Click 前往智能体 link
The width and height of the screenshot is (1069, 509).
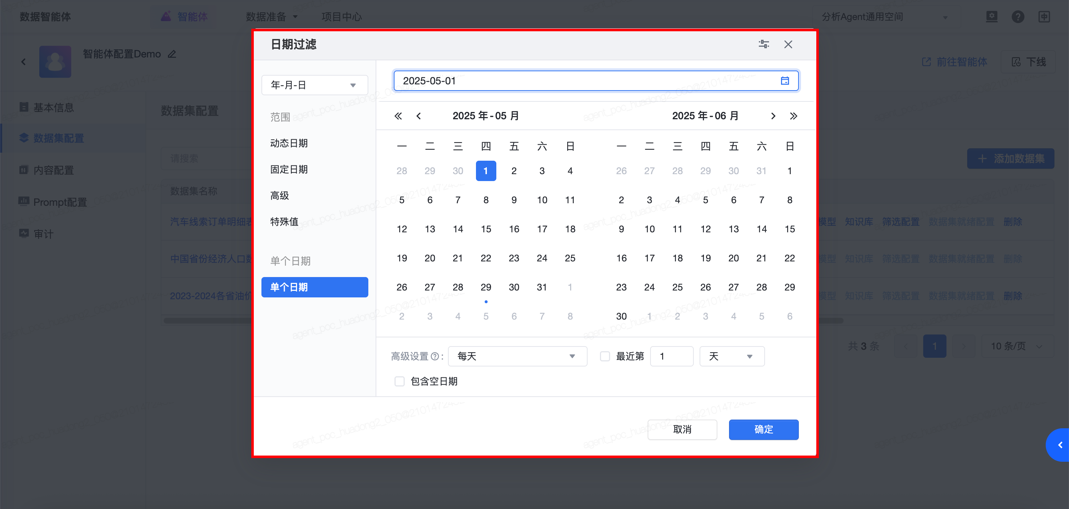[x=955, y=62]
